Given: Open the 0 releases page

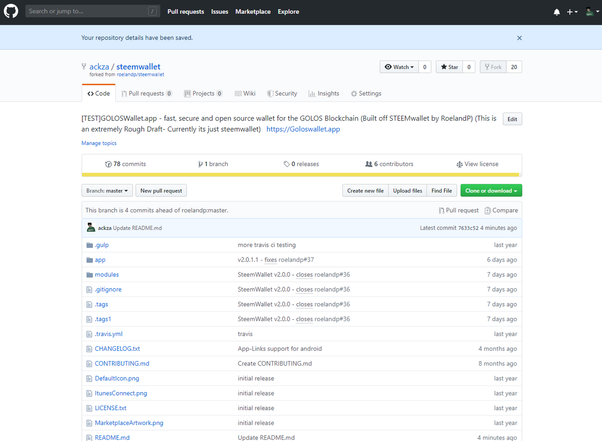Looking at the screenshot, I should (x=301, y=164).
